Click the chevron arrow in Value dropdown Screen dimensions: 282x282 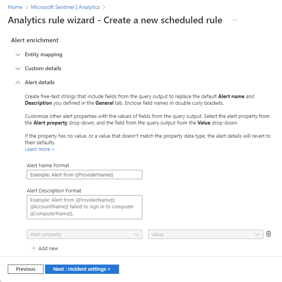pos(258,234)
